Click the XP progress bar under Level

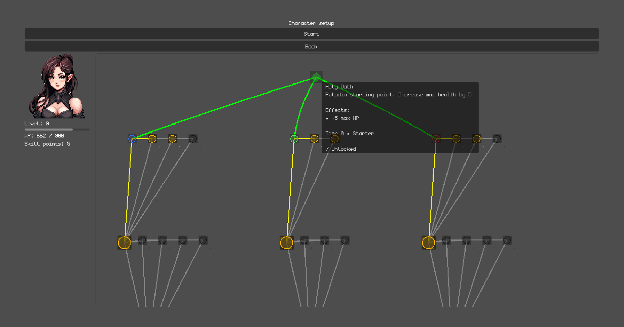(x=57, y=129)
